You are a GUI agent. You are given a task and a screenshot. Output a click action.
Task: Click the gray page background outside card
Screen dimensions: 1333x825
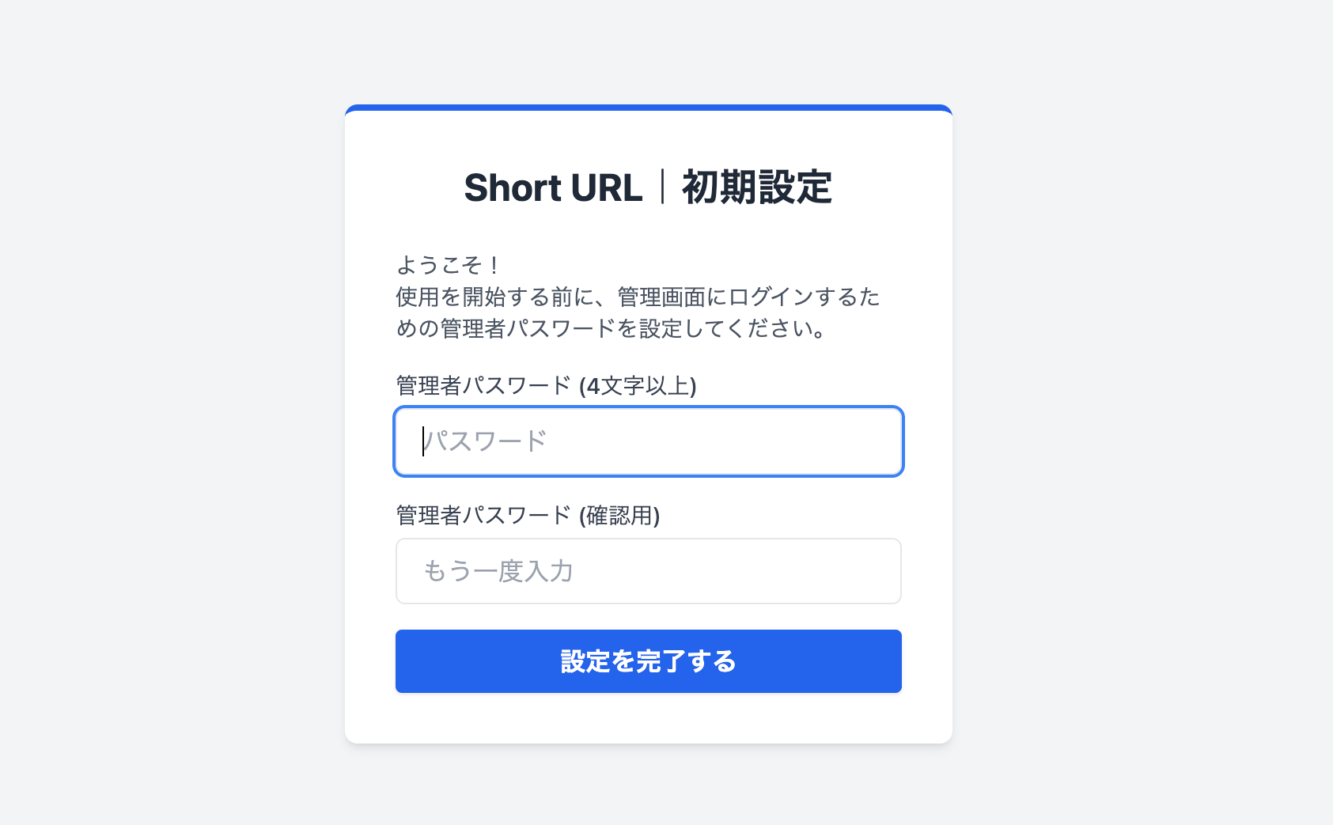click(158, 395)
